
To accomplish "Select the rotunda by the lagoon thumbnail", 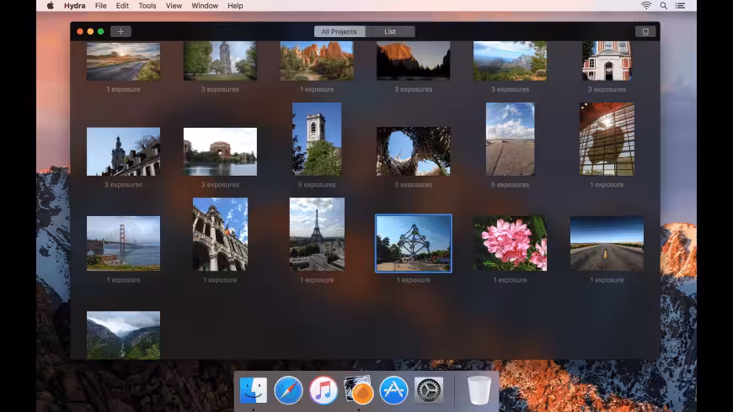I will pyautogui.click(x=220, y=151).
